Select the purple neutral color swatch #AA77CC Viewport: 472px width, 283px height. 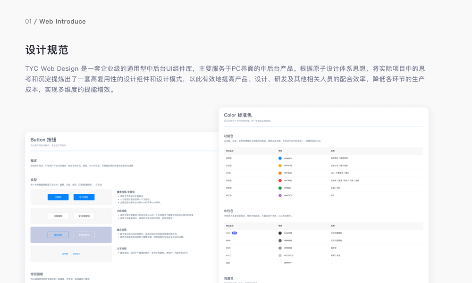point(280,195)
